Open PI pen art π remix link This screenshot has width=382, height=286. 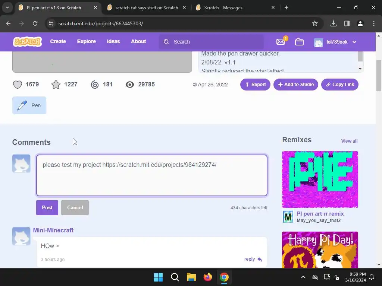tap(320, 214)
